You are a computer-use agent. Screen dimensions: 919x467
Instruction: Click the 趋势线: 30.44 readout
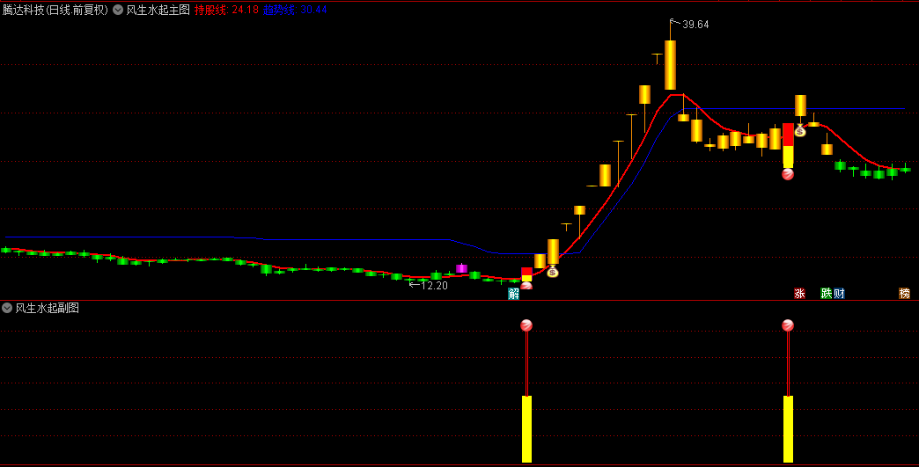pyautogui.click(x=295, y=10)
